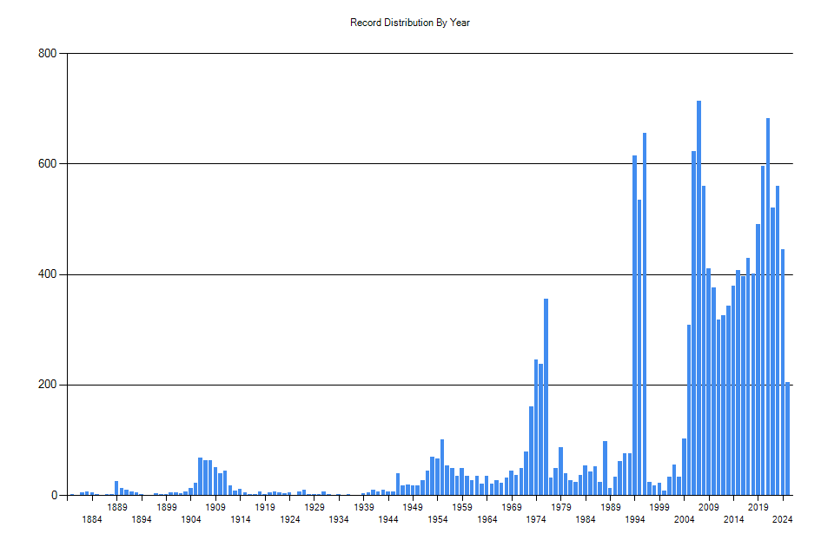Screen dimensions: 821x547
Task: Select the x-axis year label 1999
Action: point(659,507)
